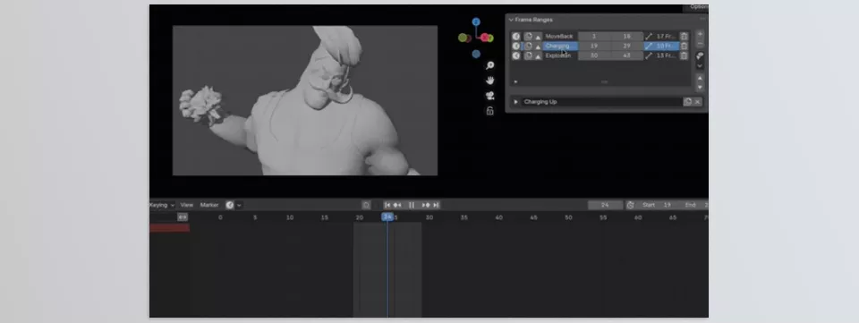859x323 pixels.
Task: Click MoveBack end frame field 16
Action: pyautogui.click(x=626, y=36)
